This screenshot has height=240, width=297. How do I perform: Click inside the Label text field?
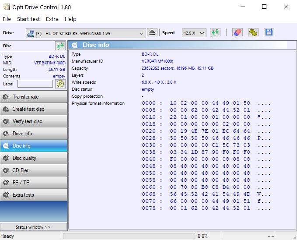[x=35, y=84]
